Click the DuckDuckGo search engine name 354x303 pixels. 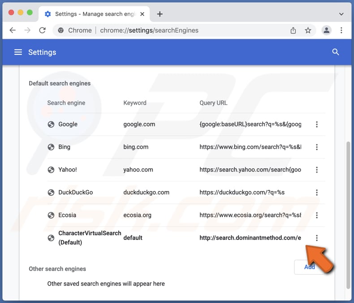click(75, 193)
